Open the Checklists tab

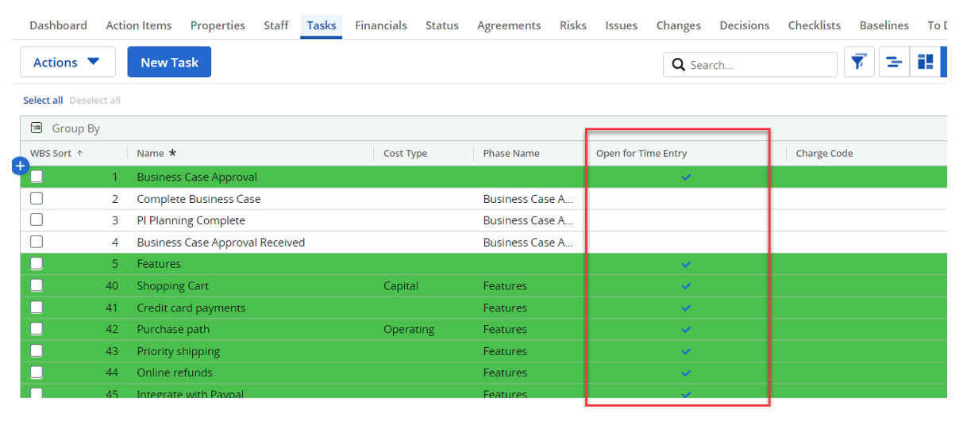click(815, 25)
